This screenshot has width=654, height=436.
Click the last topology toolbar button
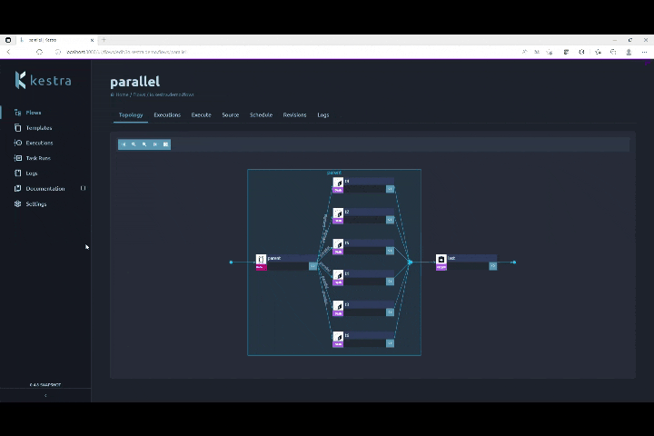point(165,144)
